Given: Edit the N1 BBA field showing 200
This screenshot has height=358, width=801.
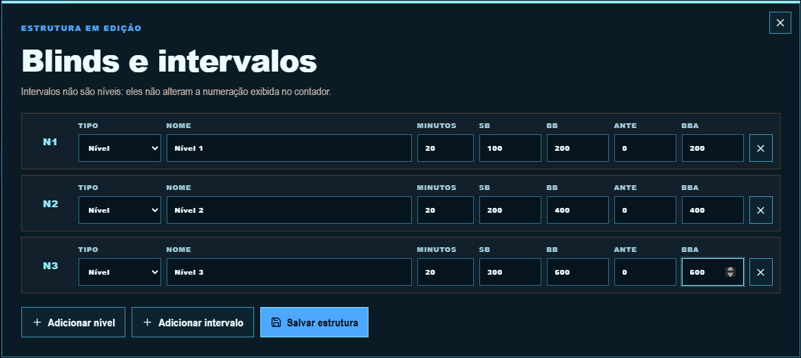Looking at the screenshot, I should point(713,148).
